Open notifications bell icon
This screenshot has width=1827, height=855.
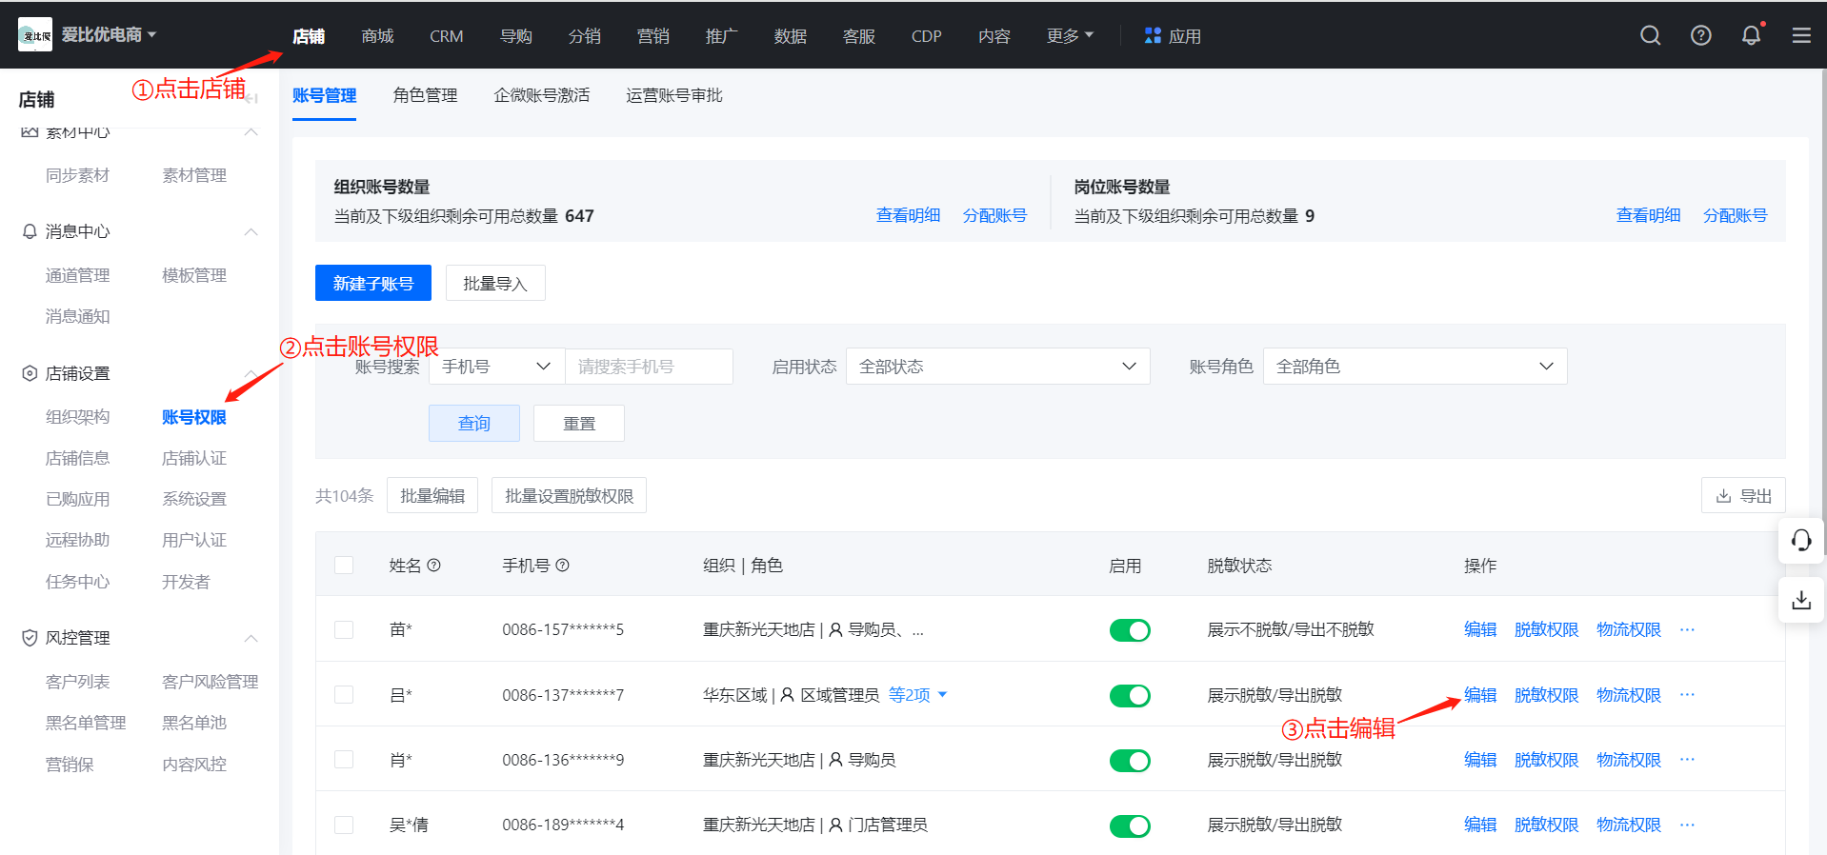point(1751,35)
